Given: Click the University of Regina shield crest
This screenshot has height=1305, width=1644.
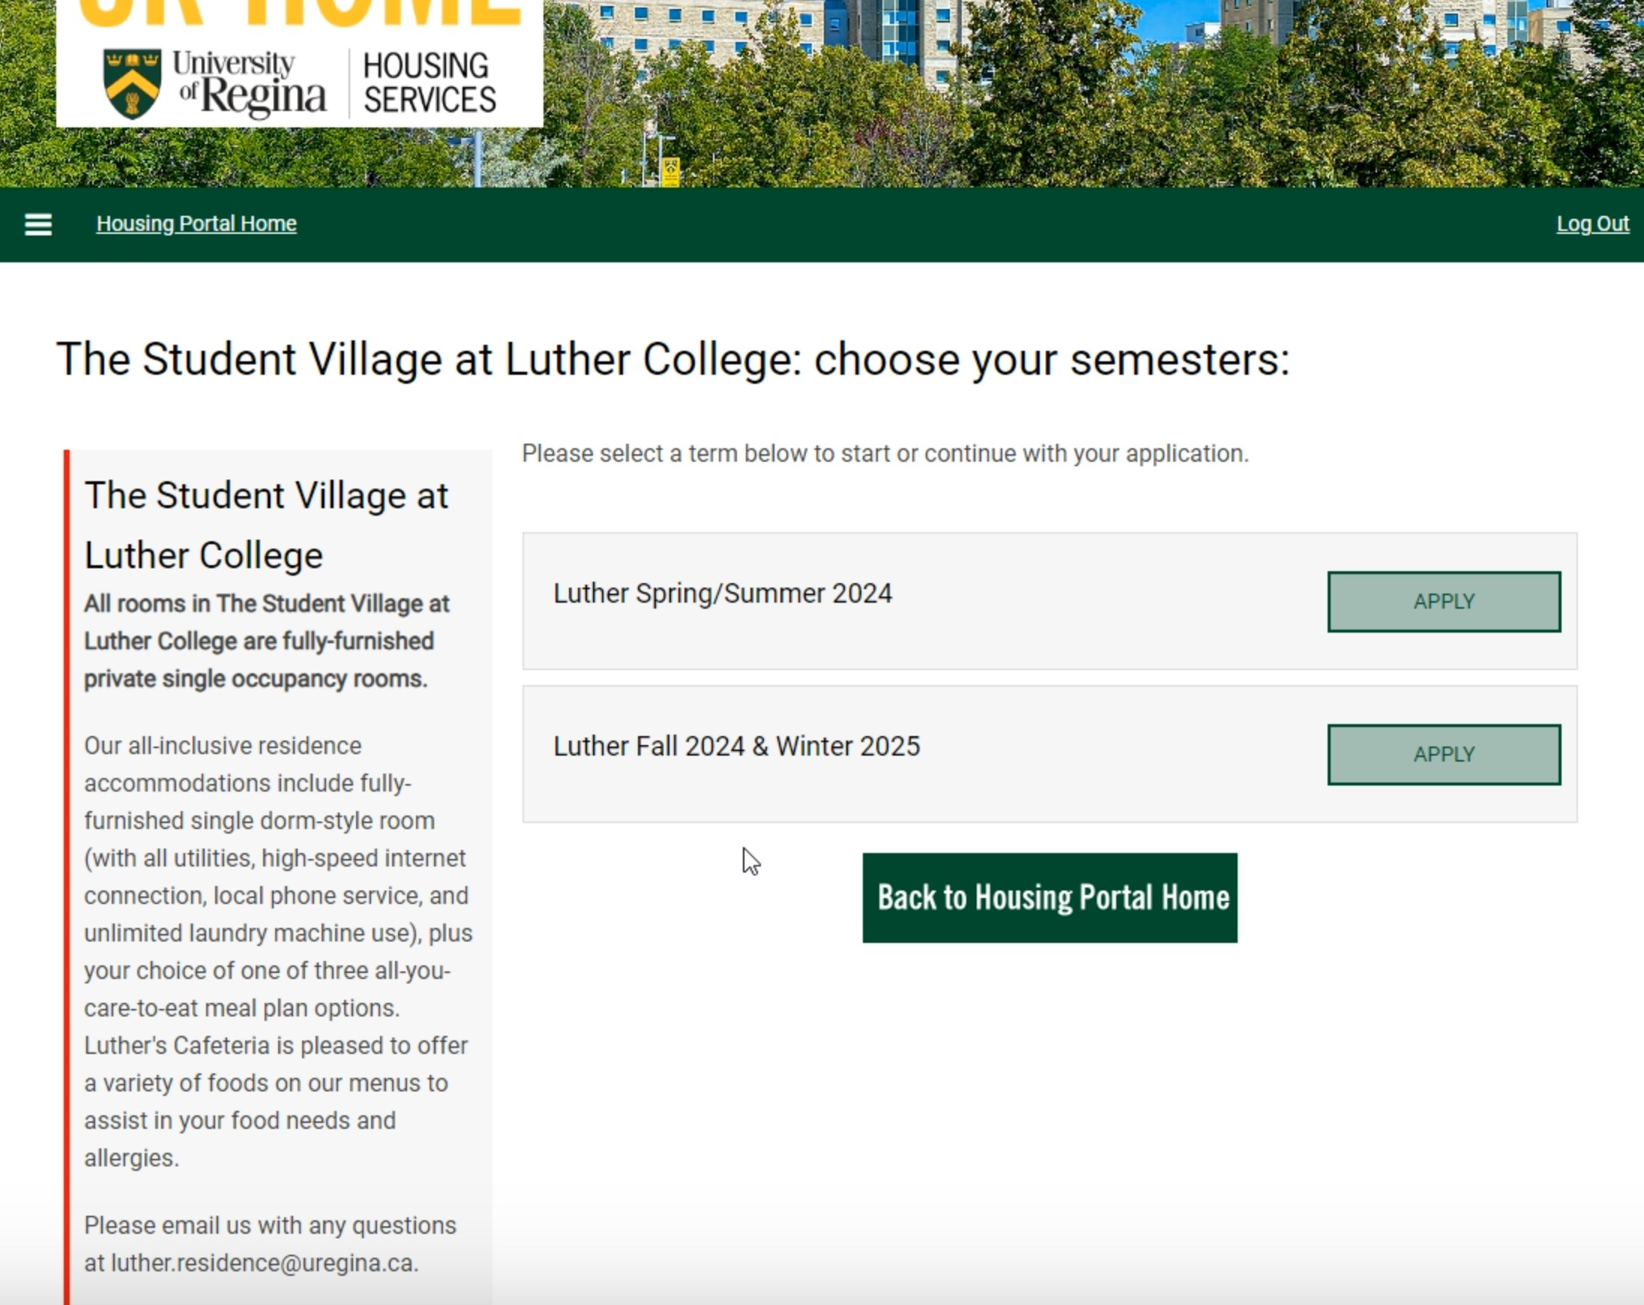Looking at the screenshot, I should pyautogui.click(x=132, y=84).
